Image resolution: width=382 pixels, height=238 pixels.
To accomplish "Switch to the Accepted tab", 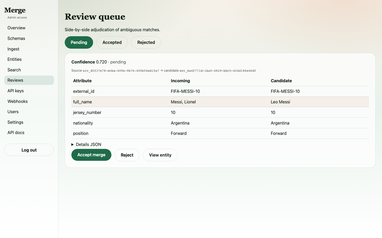I will 112,42.
